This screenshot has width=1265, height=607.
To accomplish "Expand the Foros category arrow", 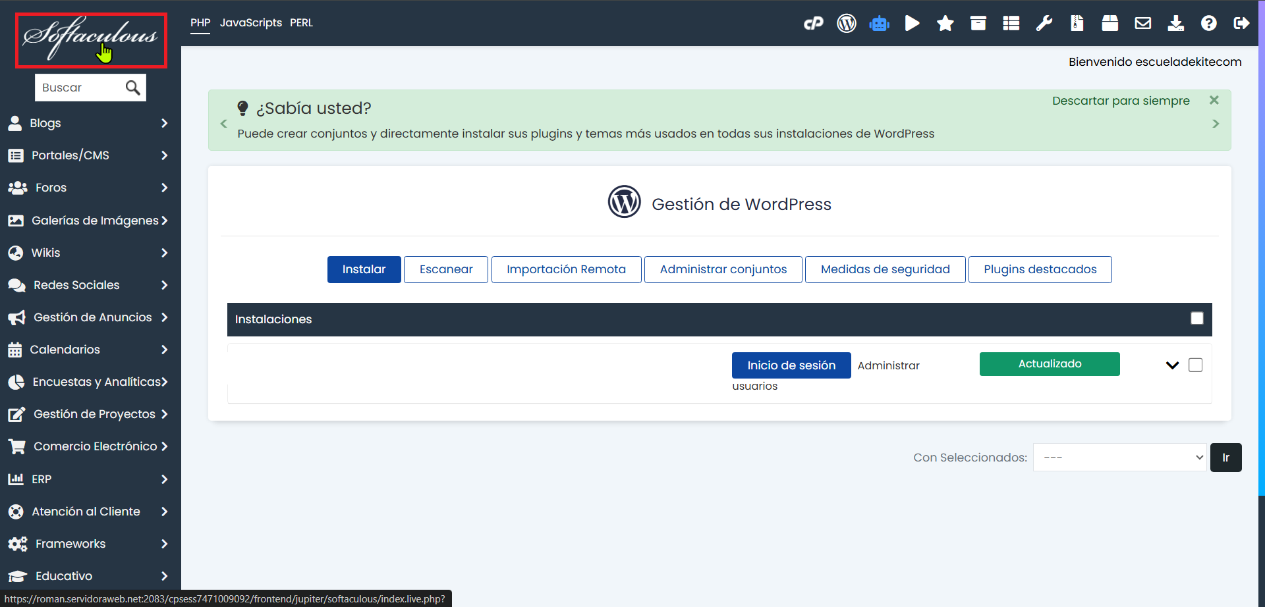I will (x=164, y=188).
